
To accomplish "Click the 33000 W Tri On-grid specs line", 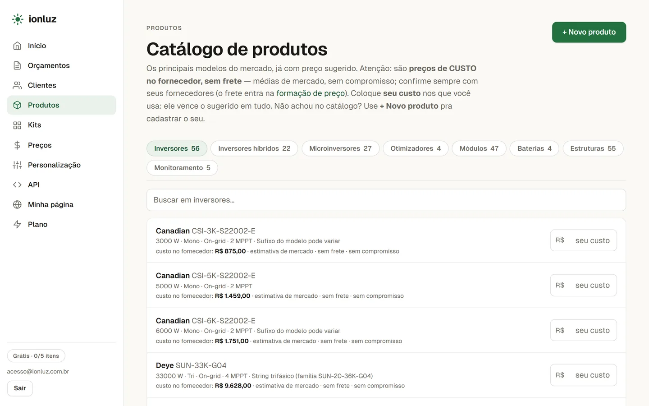I will pyautogui.click(x=264, y=376).
